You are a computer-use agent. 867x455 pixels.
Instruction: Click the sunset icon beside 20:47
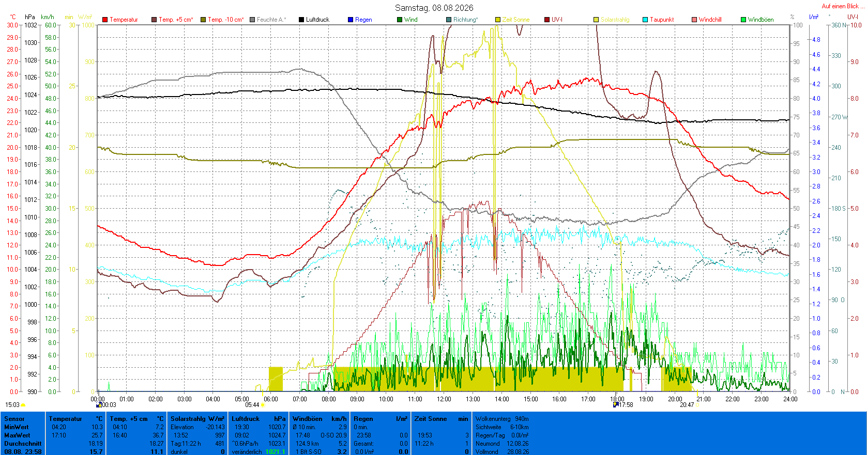pos(697,405)
